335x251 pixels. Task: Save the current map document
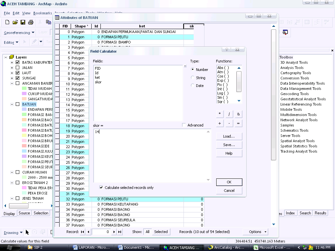pos(23,22)
